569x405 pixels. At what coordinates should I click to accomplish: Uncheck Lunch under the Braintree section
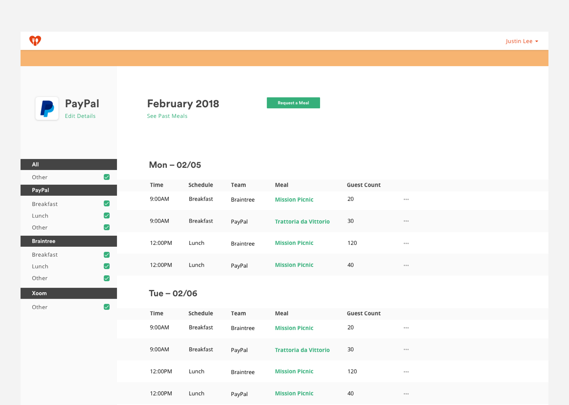[107, 266]
